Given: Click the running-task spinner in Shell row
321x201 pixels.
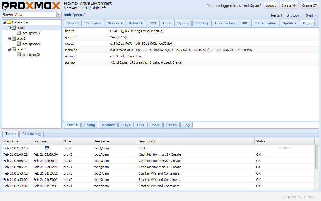Looking at the screenshot, I should 285,148.
